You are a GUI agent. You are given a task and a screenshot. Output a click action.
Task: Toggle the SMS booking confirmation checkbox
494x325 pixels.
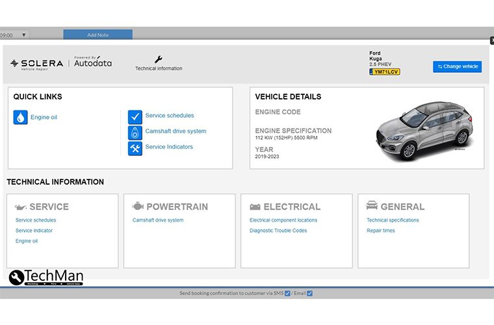[x=287, y=293]
